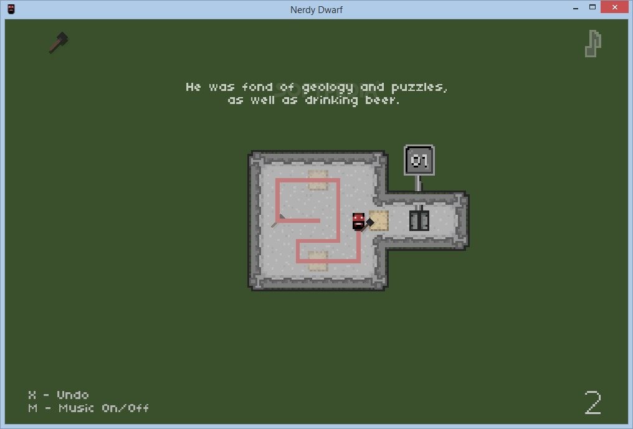Click the 'M - Music On/Off' hint text
The image size is (633, 429).
88,408
